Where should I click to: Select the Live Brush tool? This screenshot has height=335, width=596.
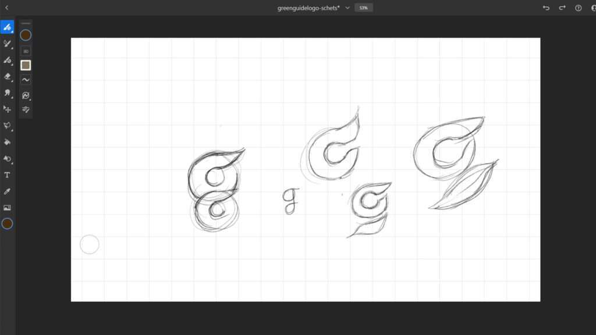[8, 43]
